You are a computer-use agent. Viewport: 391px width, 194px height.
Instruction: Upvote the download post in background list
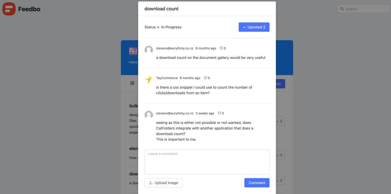(280, 180)
